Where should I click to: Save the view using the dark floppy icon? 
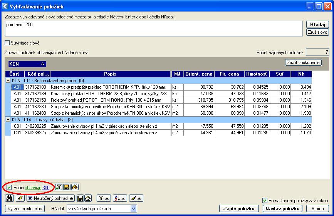click(80, 198)
